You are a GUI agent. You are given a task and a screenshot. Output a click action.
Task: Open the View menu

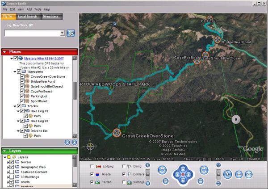(x=21, y=9)
